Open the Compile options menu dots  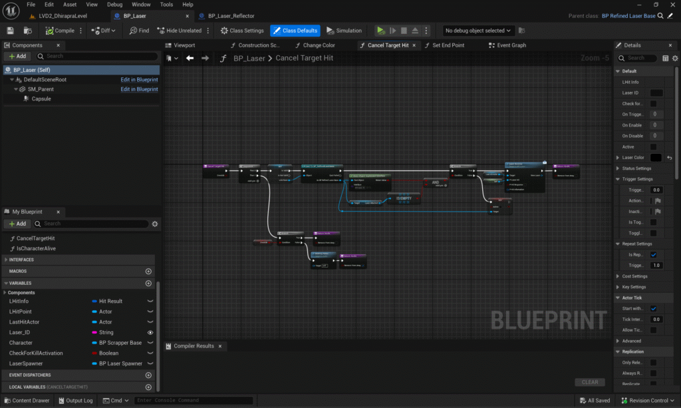pos(80,31)
